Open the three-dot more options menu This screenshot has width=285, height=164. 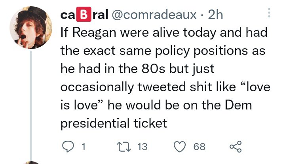270,14
